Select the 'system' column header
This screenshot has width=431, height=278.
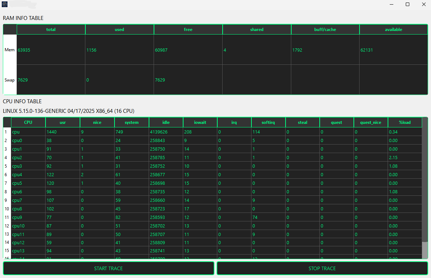[132, 122]
